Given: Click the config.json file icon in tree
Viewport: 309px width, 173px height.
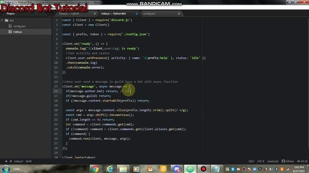Looking at the screenshot, I should (10, 26).
